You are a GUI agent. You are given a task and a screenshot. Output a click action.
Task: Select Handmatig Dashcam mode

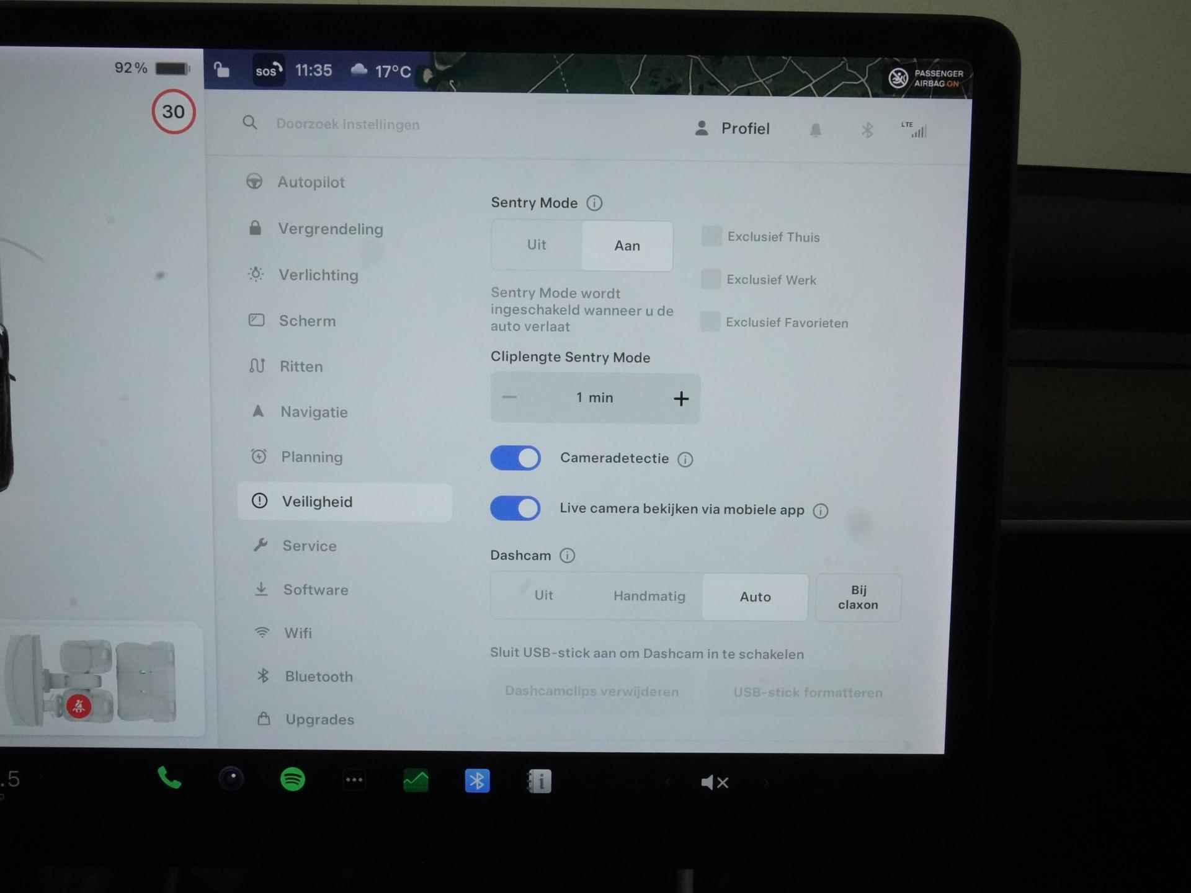coord(650,597)
